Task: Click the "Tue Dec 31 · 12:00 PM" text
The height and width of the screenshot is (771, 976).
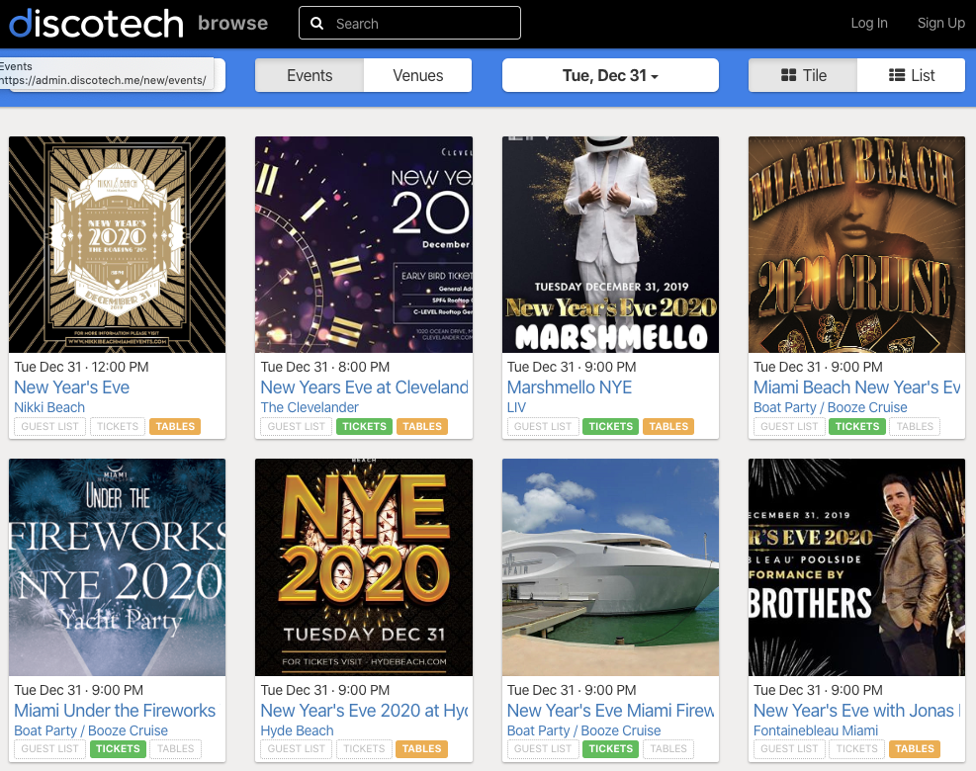Action: [x=81, y=367]
